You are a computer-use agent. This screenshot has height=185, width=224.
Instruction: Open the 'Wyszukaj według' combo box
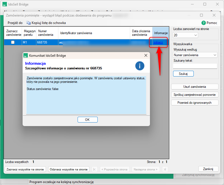pos(195,55)
